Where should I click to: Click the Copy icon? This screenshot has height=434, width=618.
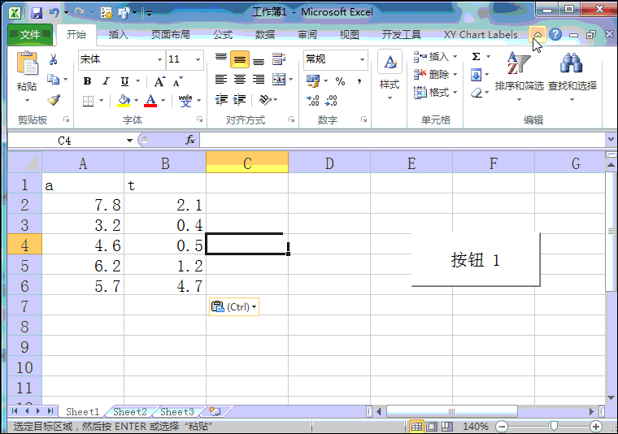(53, 79)
